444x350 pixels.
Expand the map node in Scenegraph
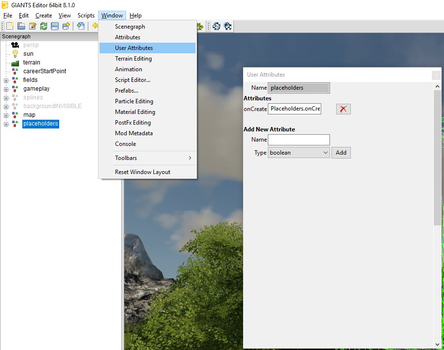[x=6, y=115]
